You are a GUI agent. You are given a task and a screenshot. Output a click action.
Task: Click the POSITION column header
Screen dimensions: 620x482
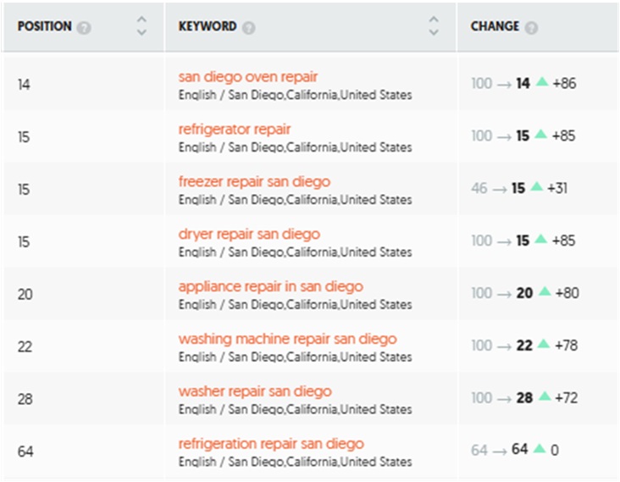click(44, 26)
